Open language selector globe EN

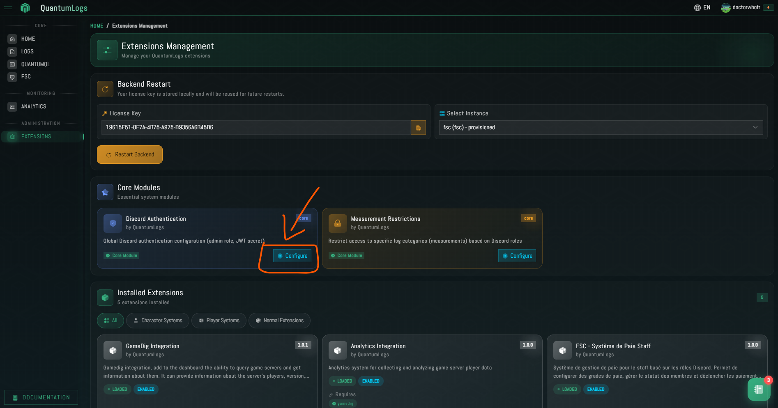pos(702,7)
